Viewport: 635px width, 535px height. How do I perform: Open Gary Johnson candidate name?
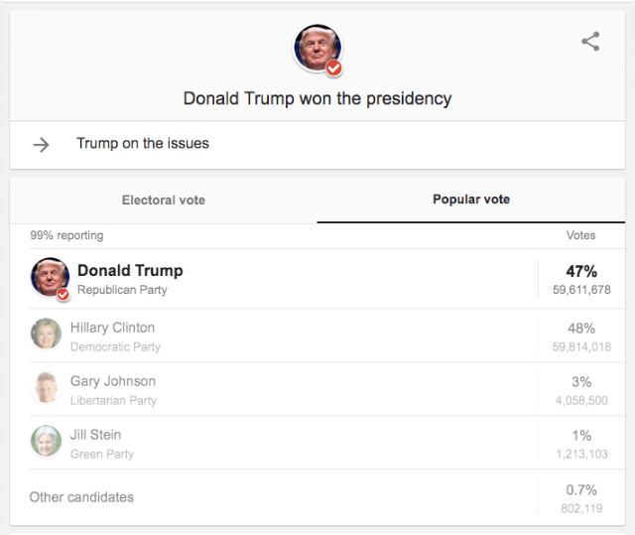pyautogui.click(x=113, y=381)
